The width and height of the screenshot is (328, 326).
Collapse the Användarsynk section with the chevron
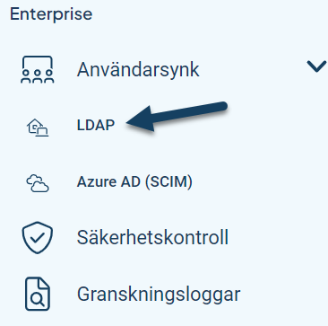(x=316, y=66)
